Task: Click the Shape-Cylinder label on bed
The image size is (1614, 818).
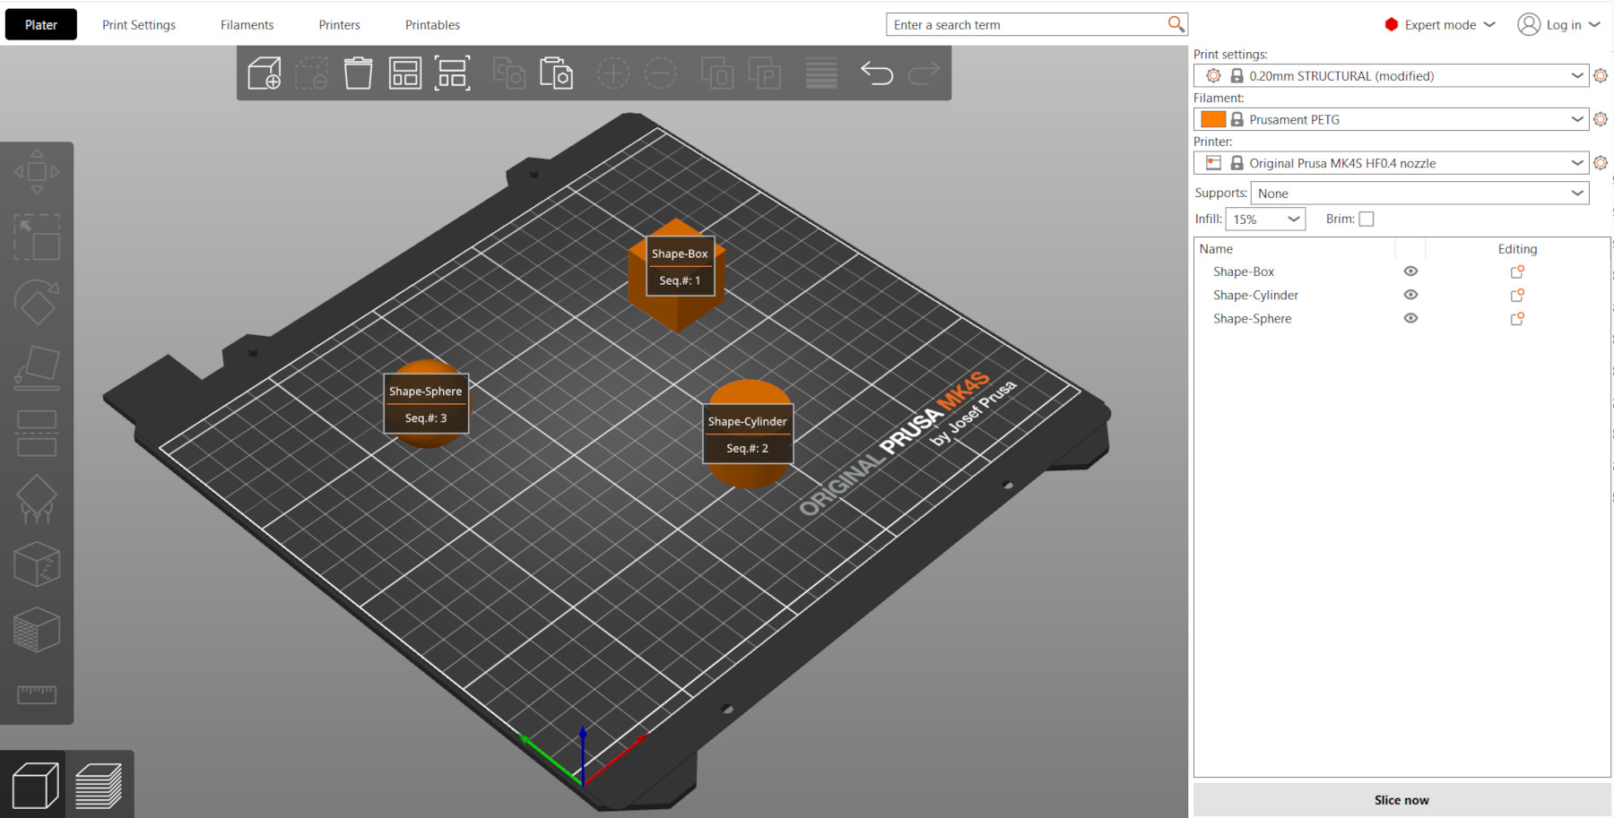Action: 748,434
